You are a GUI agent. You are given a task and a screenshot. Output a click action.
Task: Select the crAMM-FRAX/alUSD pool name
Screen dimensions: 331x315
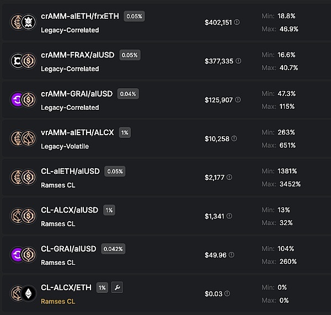[x=78, y=55]
